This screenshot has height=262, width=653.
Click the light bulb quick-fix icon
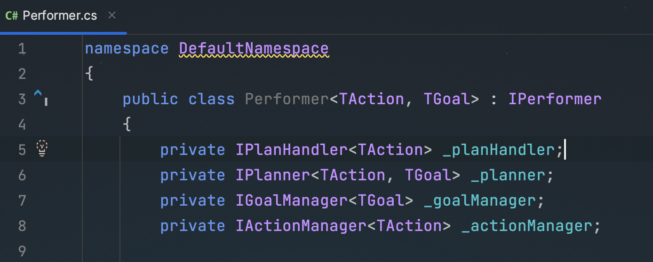42,148
